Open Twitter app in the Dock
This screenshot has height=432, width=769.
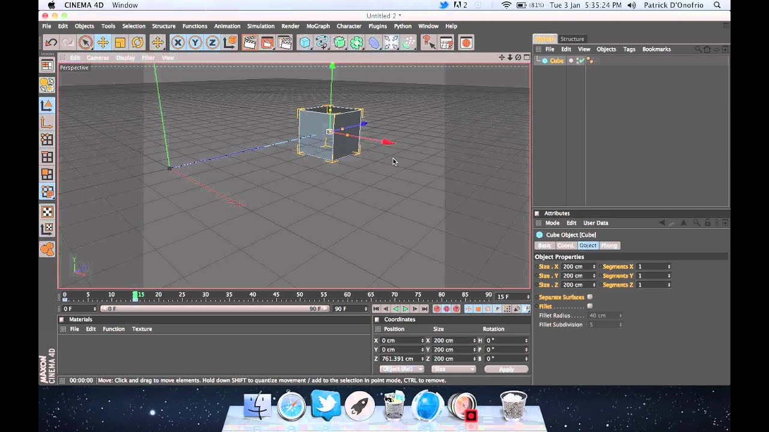point(326,405)
